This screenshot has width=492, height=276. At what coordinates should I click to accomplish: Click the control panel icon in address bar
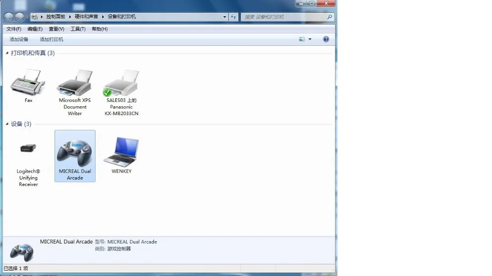pyautogui.click(x=34, y=17)
